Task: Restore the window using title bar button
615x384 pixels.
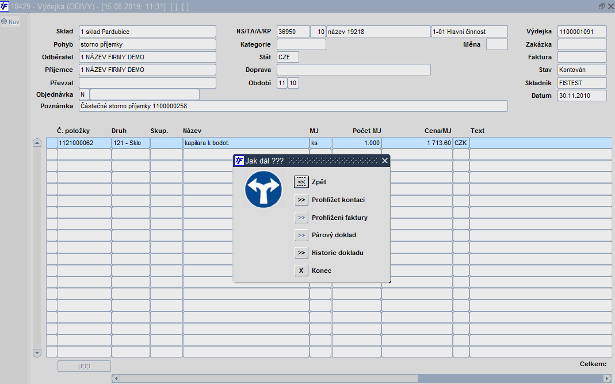Action: [x=601, y=6]
